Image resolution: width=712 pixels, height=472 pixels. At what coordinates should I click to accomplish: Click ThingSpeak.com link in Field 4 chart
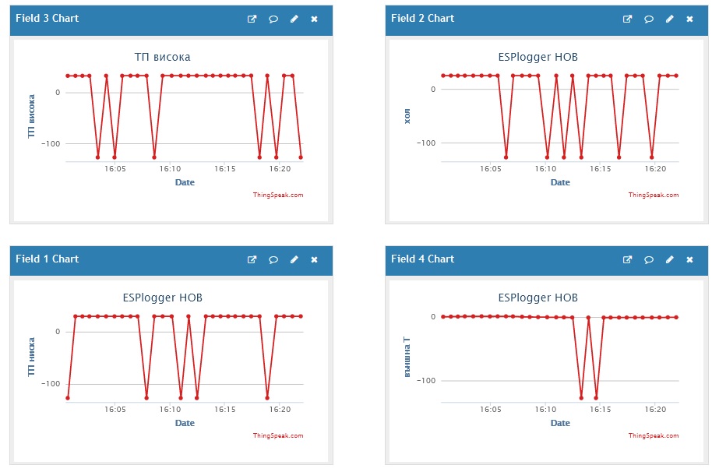coord(654,436)
